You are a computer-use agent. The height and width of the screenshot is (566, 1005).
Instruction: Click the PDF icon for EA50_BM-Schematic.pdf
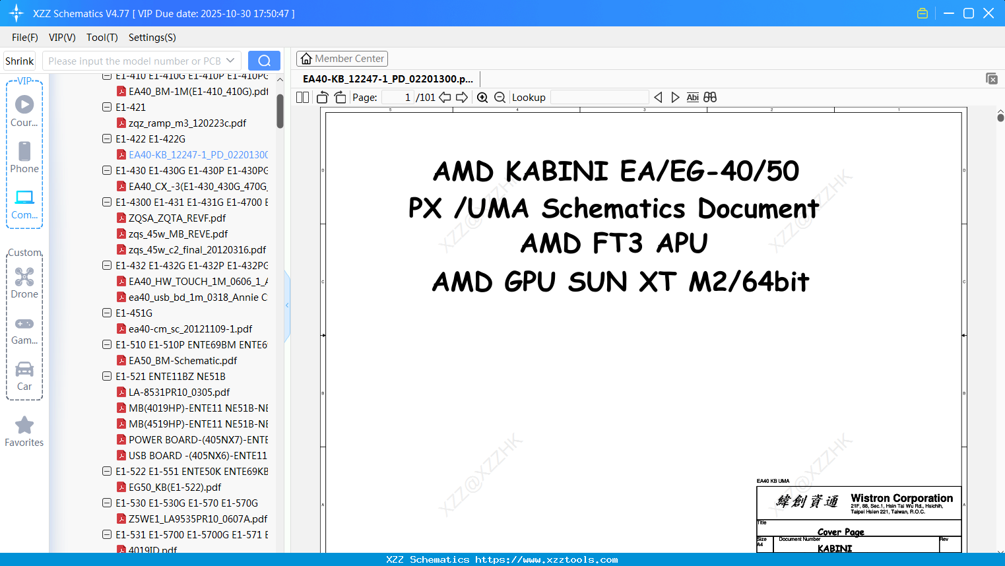tap(121, 360)
